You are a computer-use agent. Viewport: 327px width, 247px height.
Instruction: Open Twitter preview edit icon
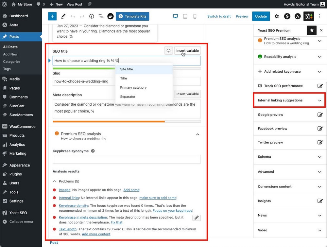320,142
